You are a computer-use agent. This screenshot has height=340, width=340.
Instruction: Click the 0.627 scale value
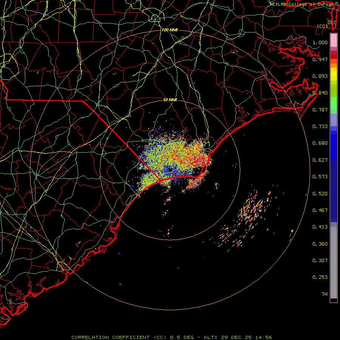click(320, 160)
